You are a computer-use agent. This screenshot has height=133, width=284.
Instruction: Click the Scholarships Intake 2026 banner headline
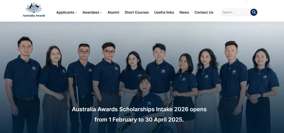139,110
